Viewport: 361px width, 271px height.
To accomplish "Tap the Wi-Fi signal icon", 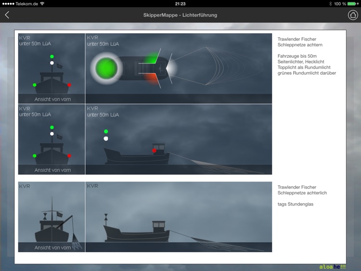I will pos(42,3).
